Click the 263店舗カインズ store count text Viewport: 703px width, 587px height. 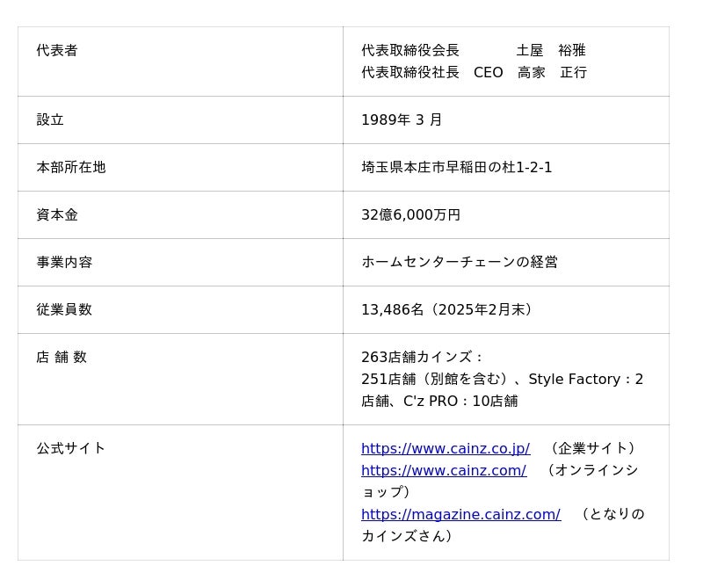click(x=422, y=357)
